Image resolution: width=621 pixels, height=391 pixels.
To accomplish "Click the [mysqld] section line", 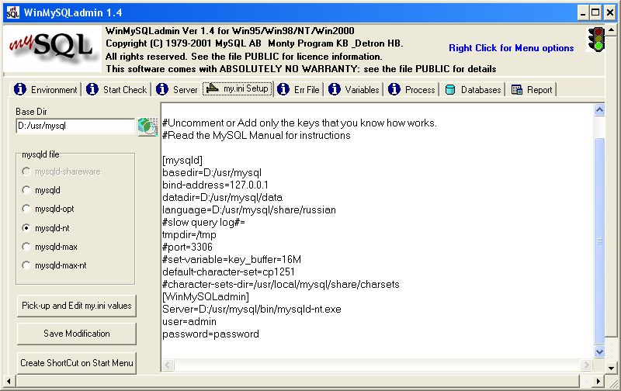I will [182, 161].
